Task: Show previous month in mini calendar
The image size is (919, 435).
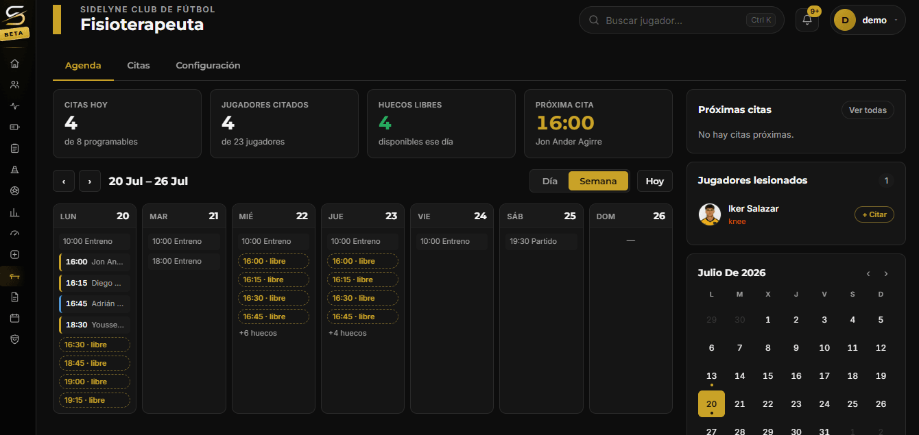Action: point(868,273)
